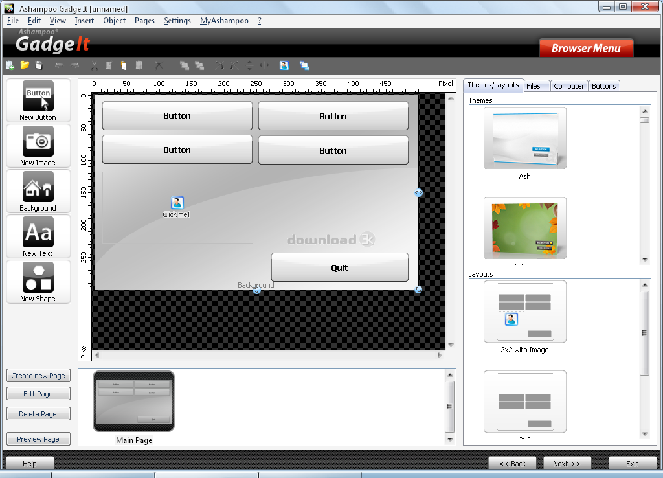Click the Exit button
Screen dimensions: 663x478
[x=632, y=463]
